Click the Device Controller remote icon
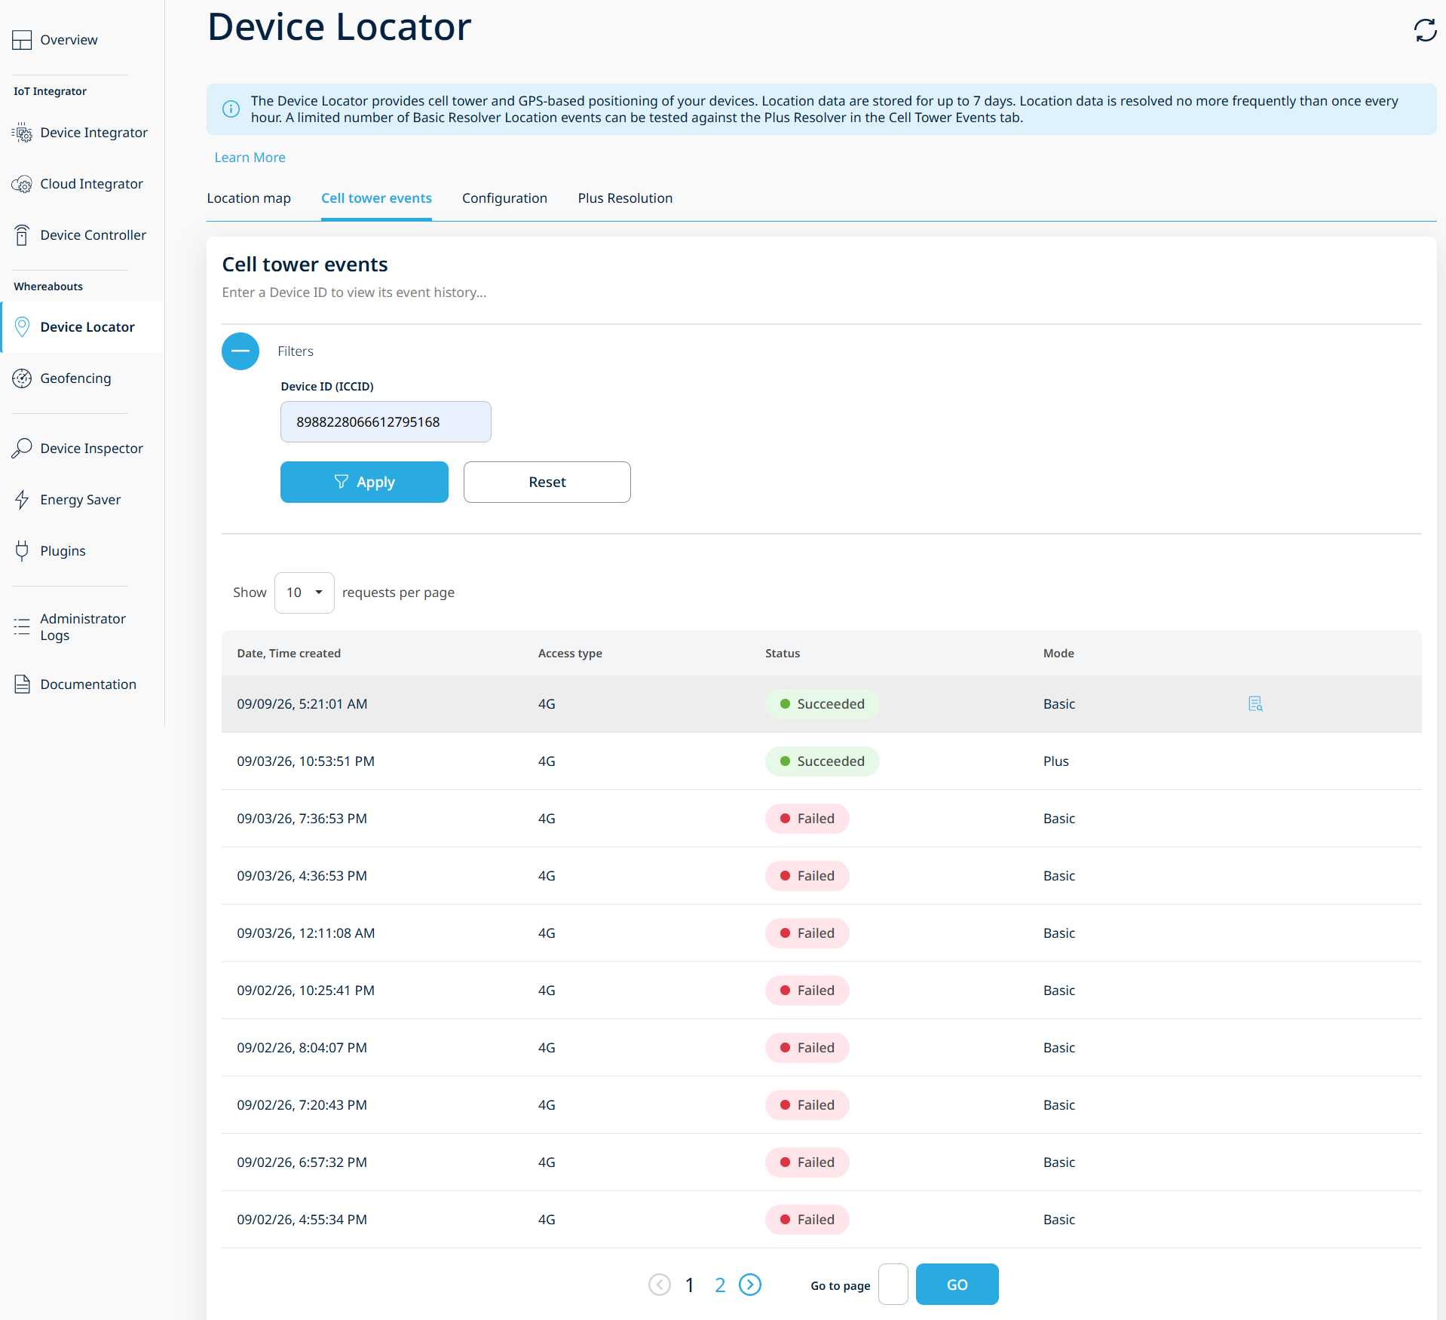Screen dimensions: 1446x1320 point(22,235)
